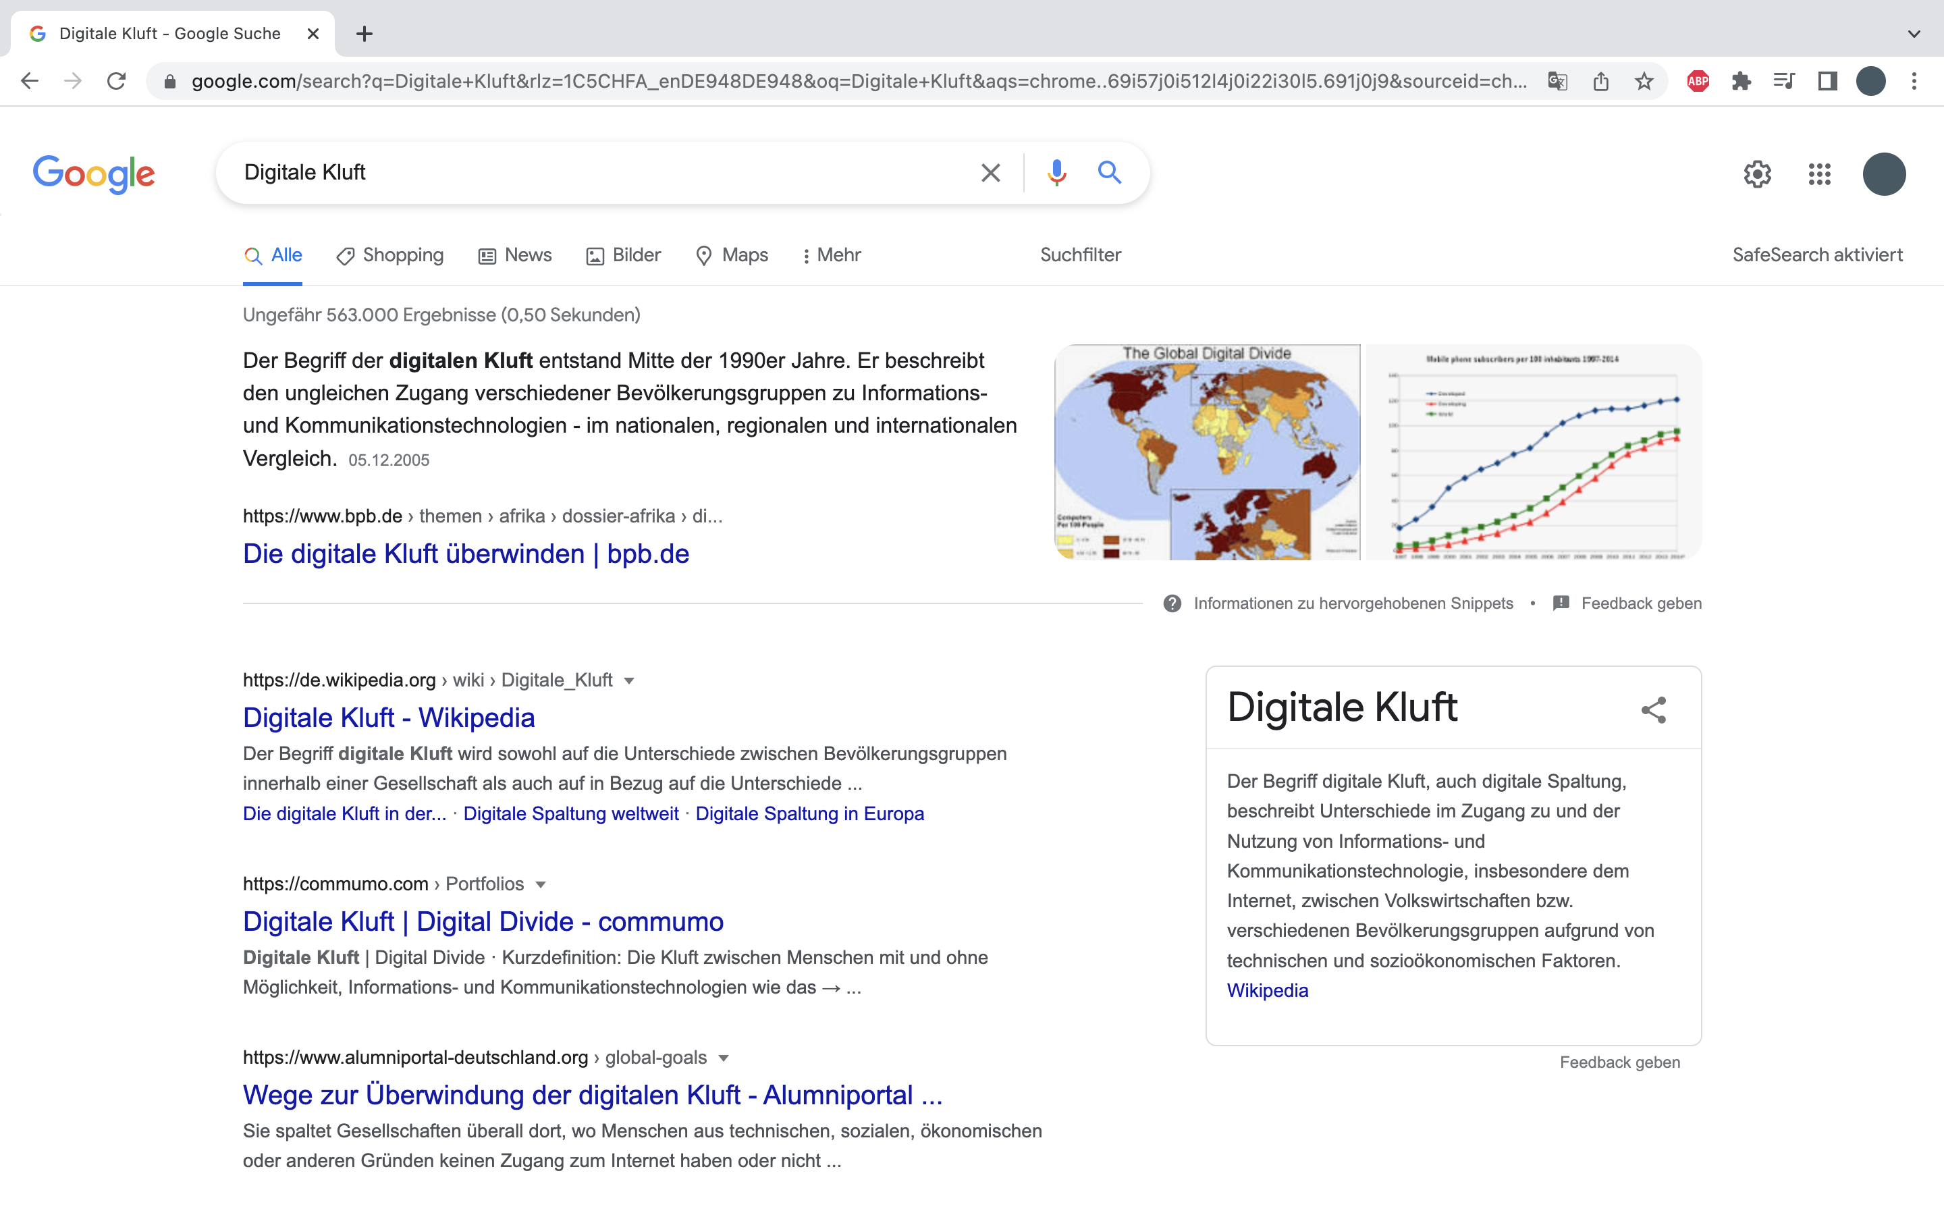Click the Digitale Kluft knowledge panel title
Viewport: 1944px width, 1215px height.
[1341, 707]
